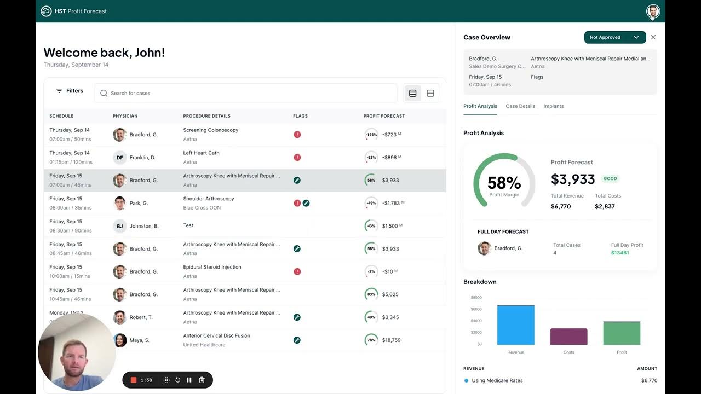701x394 pixels.
Task: Stop recording with the red square button
Action: 134,380
